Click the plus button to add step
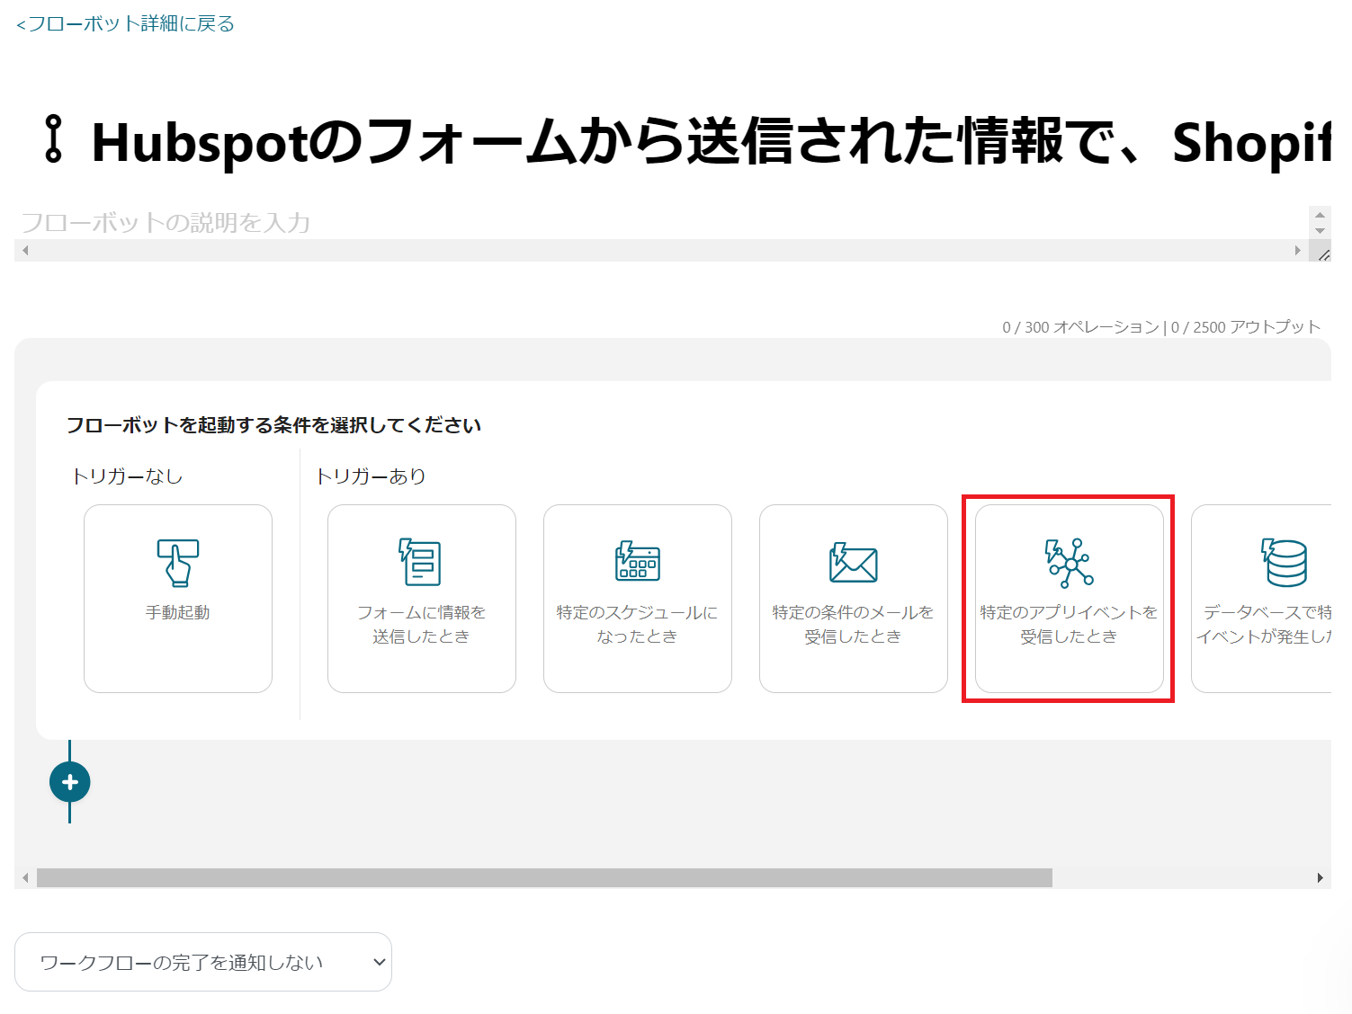1352x1014 pixels. click(70, 782)
